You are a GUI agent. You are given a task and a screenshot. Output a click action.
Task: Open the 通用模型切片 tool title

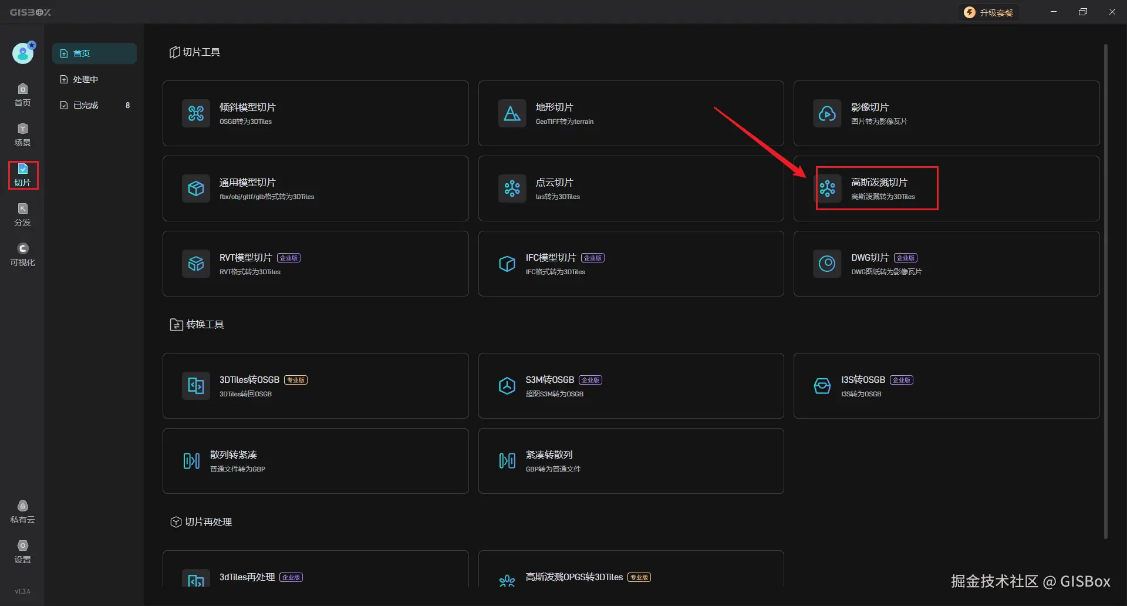pyautogui.click(x=248, y=183)
